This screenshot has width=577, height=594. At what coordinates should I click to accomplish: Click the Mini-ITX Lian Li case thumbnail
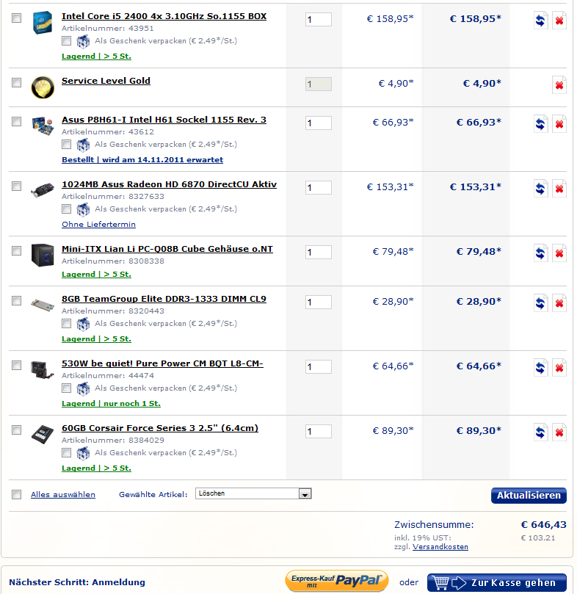pyautogui.click(x=43, y=255)
